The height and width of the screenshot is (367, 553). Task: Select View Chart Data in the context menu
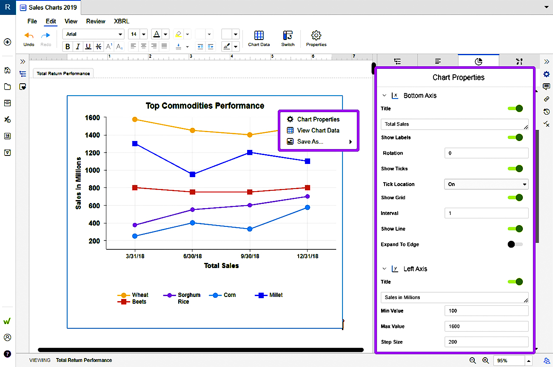pyautogui.click(x=318, y=130)
